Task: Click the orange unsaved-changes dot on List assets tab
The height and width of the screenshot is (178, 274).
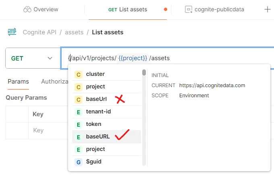Action: click(x=166, y=9)
